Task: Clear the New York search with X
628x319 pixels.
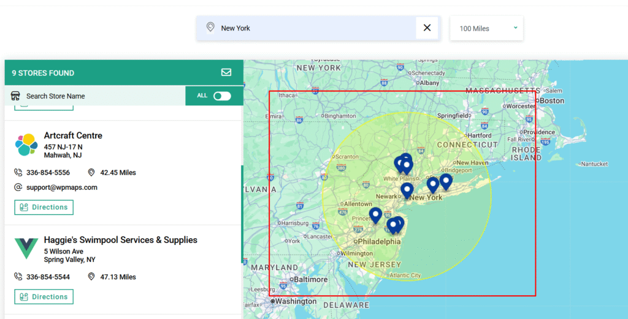Action: tap(427, 28)
